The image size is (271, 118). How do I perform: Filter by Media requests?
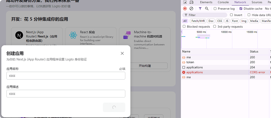254,21
